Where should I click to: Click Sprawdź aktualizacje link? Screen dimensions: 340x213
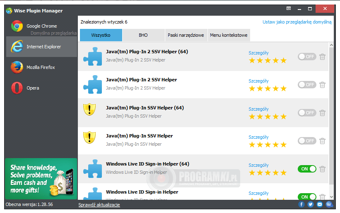point(99,205)
